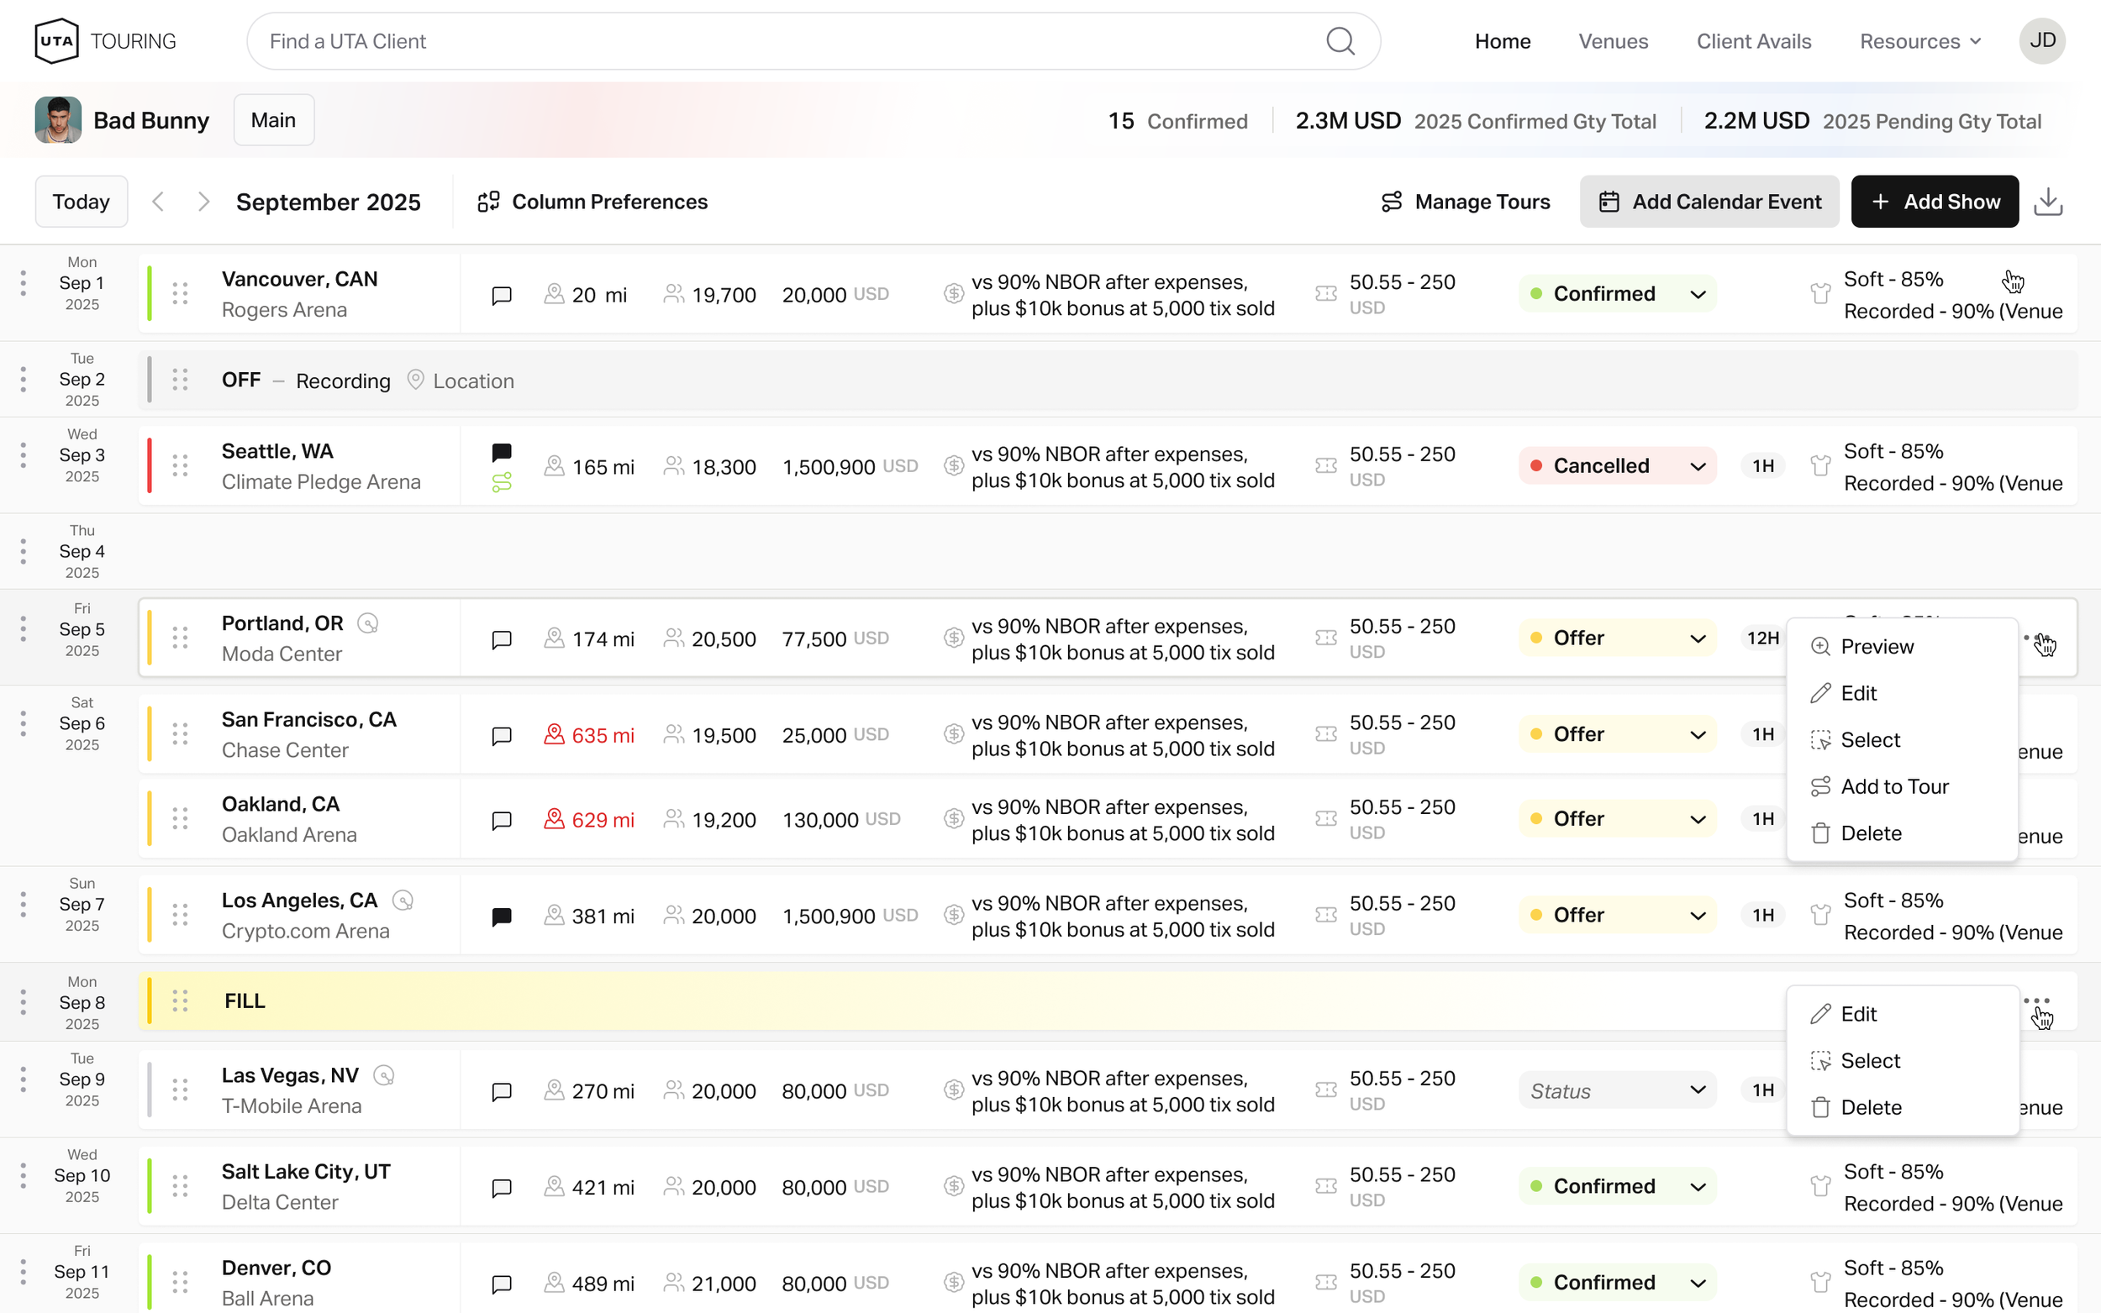Click the Add Show button
2101x1313 pixels.
point(1935,202)
